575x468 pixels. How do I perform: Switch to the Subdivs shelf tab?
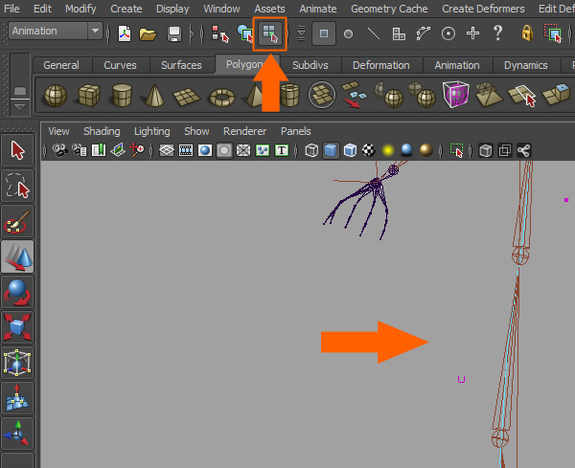(310, 65)
